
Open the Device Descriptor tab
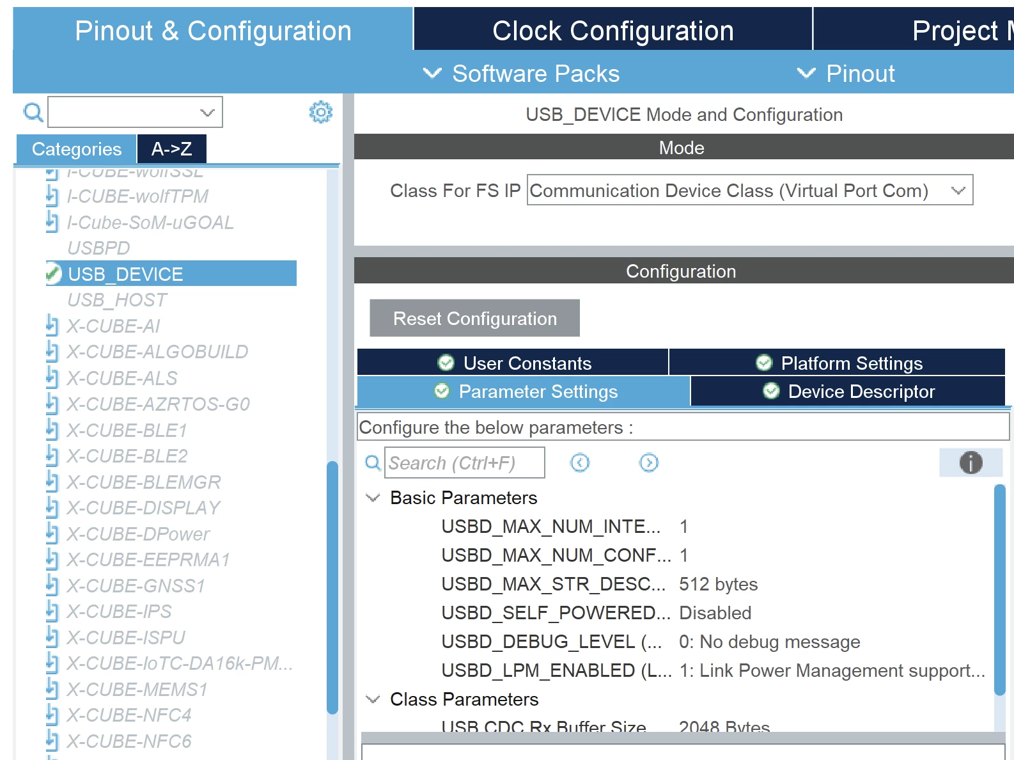(848, 391)
